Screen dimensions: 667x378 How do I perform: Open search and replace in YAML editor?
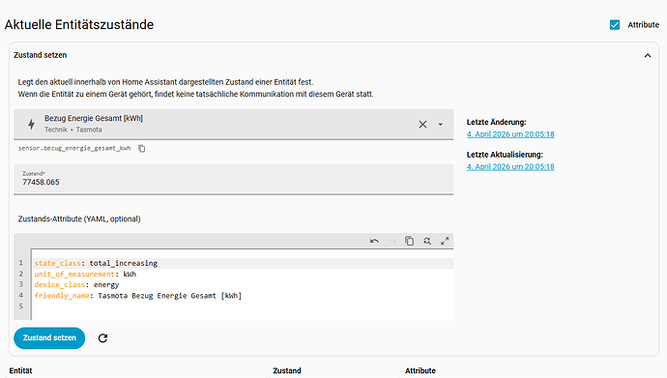(x=427, y=241)
